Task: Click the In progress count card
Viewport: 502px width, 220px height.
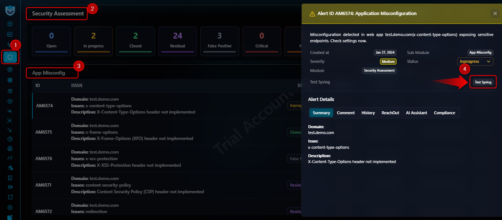Action: point(93,41)
